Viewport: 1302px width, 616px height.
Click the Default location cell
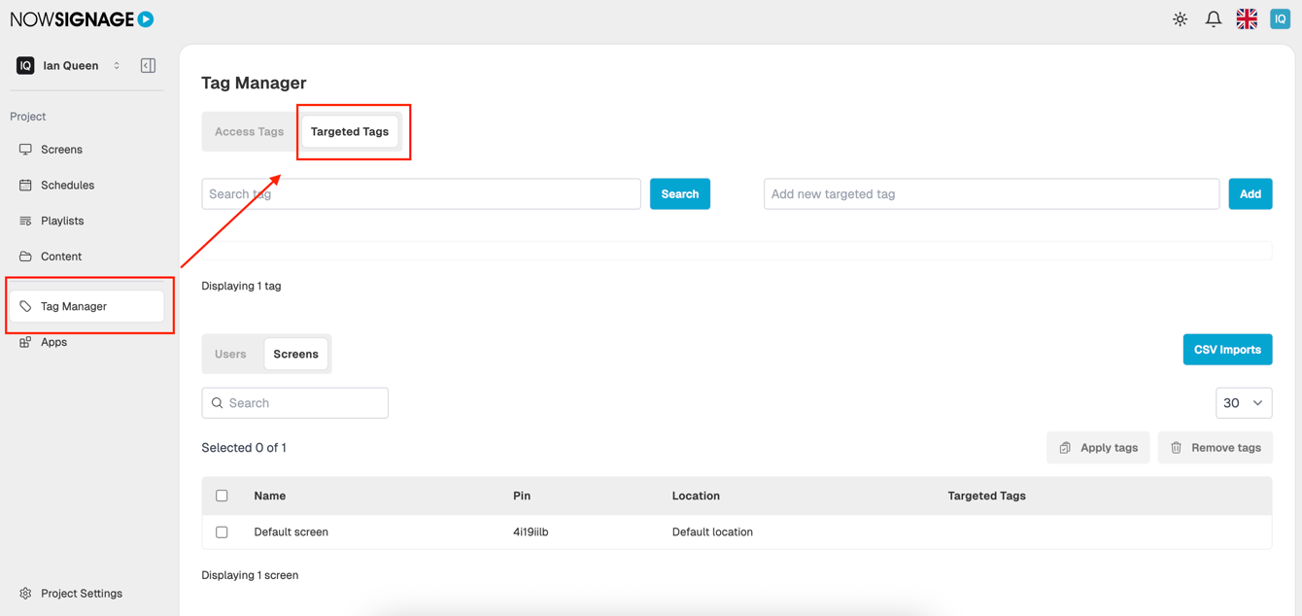(x=712, y=532)
